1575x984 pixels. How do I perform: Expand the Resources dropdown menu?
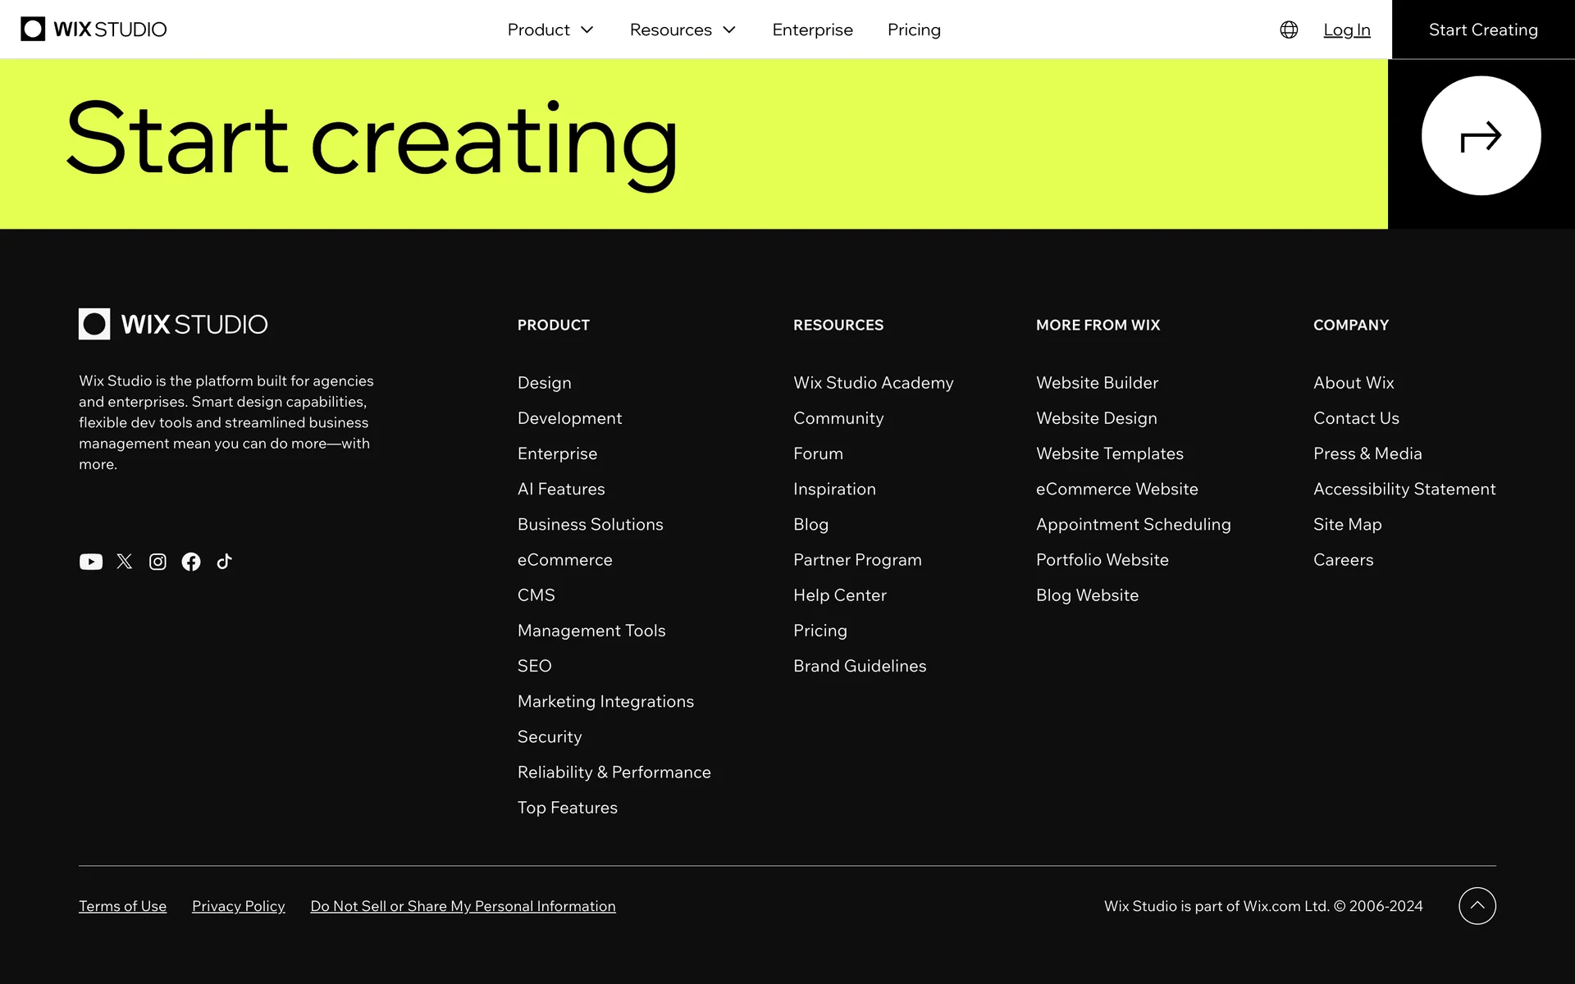[x=682, y=30]
